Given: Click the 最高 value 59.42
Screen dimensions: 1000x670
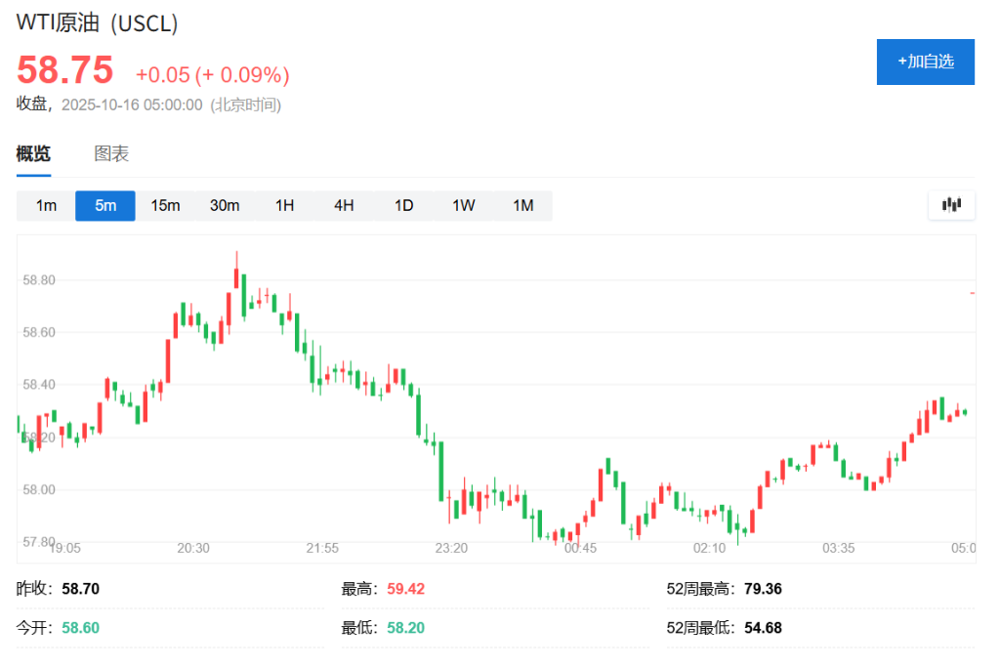Looking at the screenshot, I should point(405,589).
